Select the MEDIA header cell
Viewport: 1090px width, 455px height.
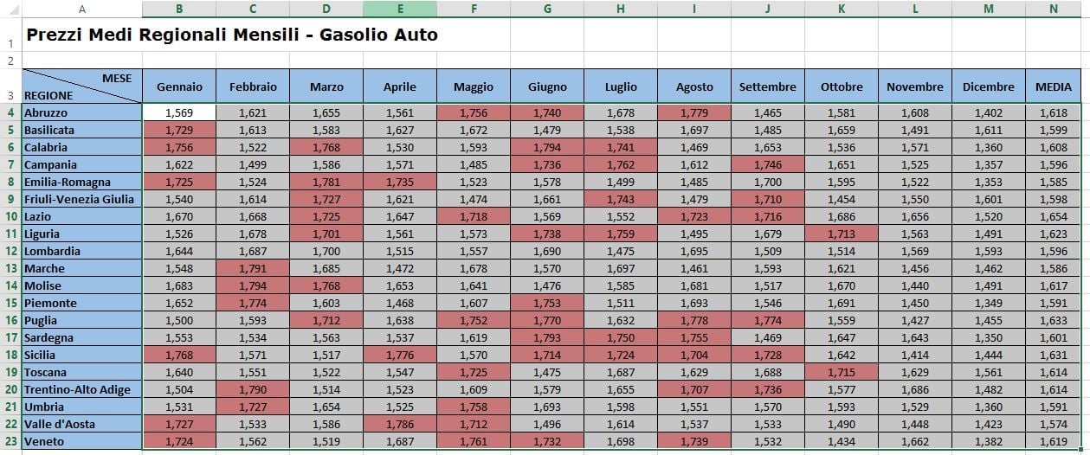point(1054,87)
